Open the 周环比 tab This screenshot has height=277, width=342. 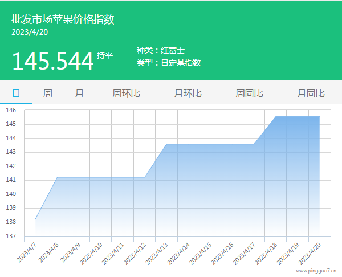126,93
